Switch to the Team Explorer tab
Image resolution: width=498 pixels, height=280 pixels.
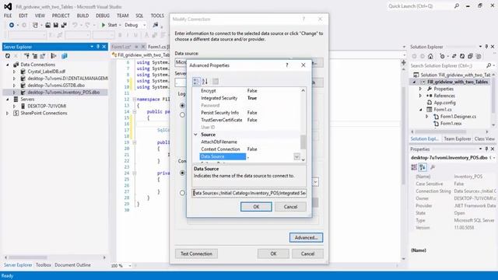pos(457,138)
